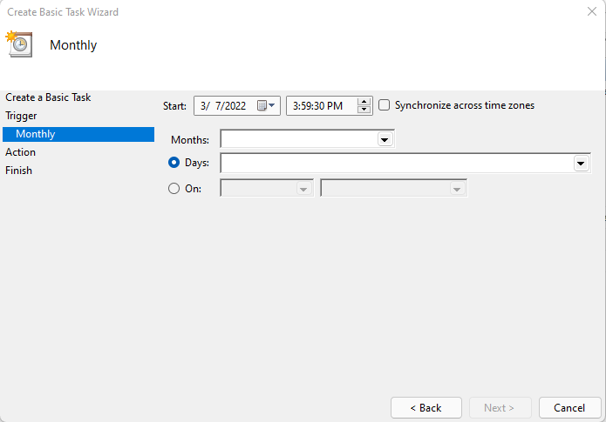Enable Synchronize across time zones checkbox
Image resolution: width=606 pixels, height=422 pixels.
pos(384,105)
